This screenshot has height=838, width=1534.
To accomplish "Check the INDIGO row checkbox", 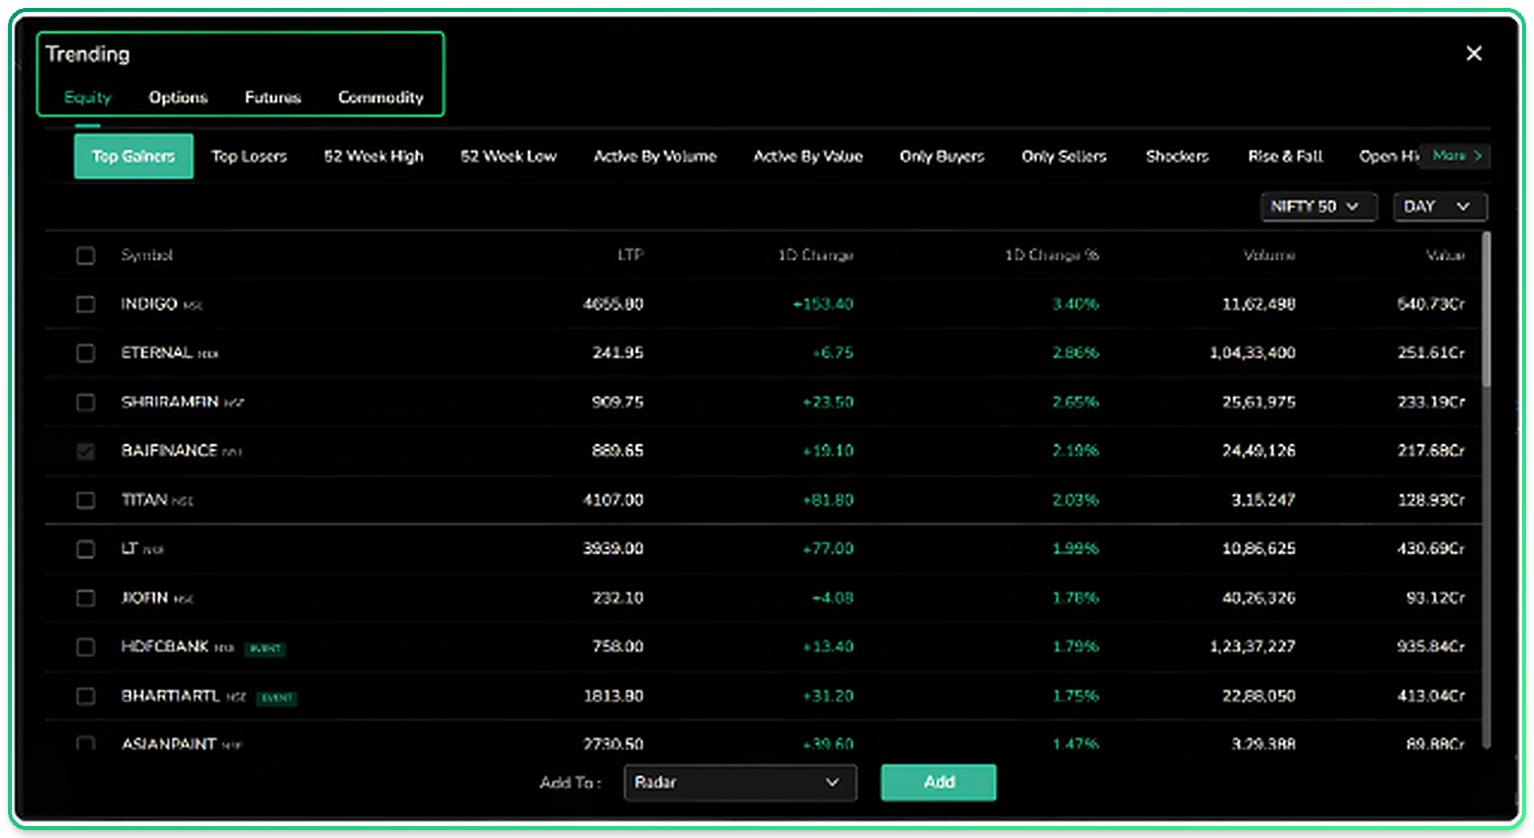I will click(x=85, y=304).
